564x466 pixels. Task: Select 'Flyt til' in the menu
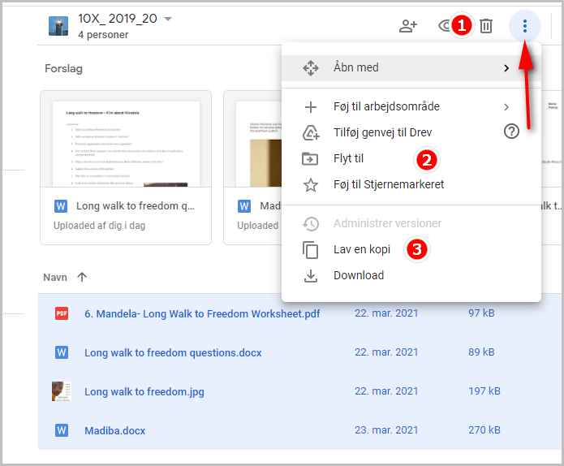[411, 158]
